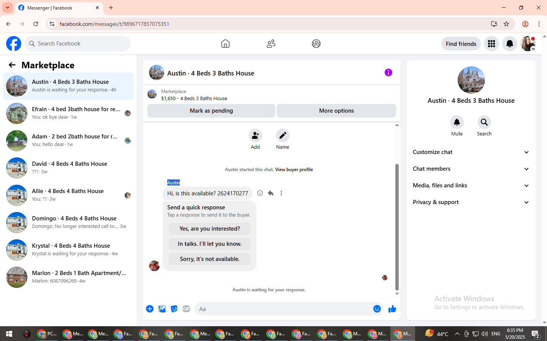Open the tab search dropdown in Chrome
This screenshot has height=341, width=547.
coord(8,8)
